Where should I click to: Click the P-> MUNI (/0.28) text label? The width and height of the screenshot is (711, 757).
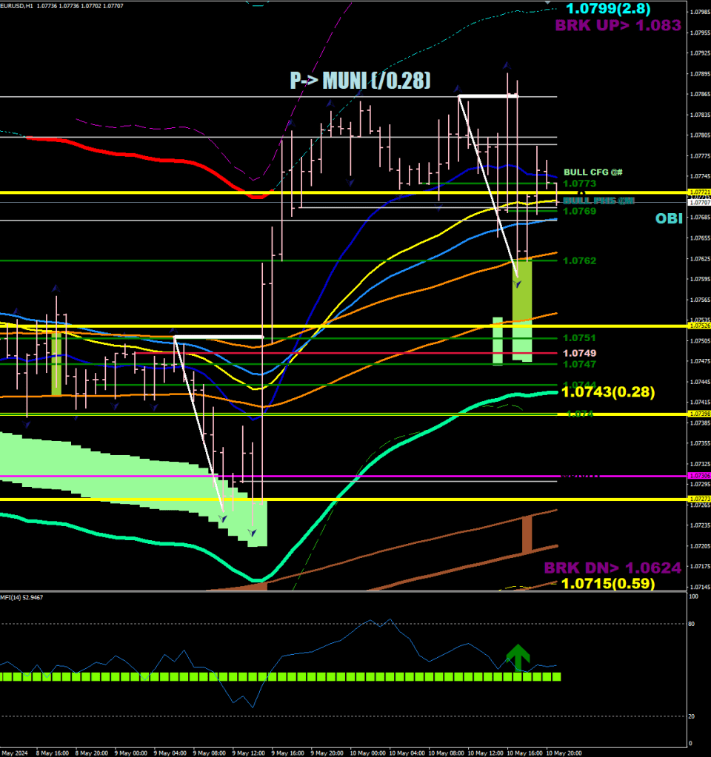(360, 81)
